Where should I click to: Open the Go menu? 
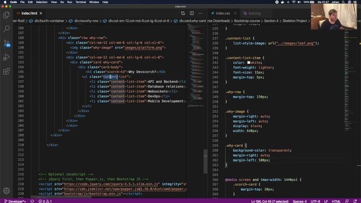(62, 2)
